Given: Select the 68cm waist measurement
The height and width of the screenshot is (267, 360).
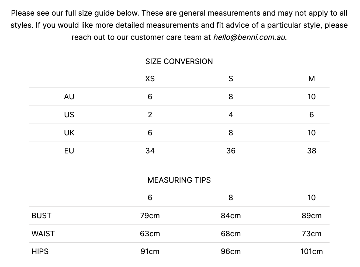Looking at the screenshot, I should (x=231, y=234).
